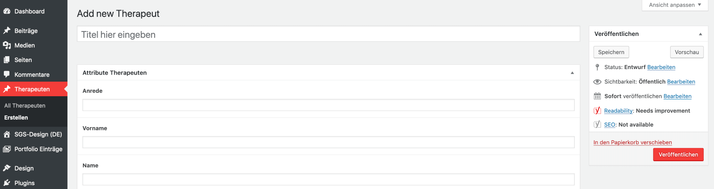The image size is (714, 189).
Task: Click the Plugins plug icon
Action: tap(7, 183)
